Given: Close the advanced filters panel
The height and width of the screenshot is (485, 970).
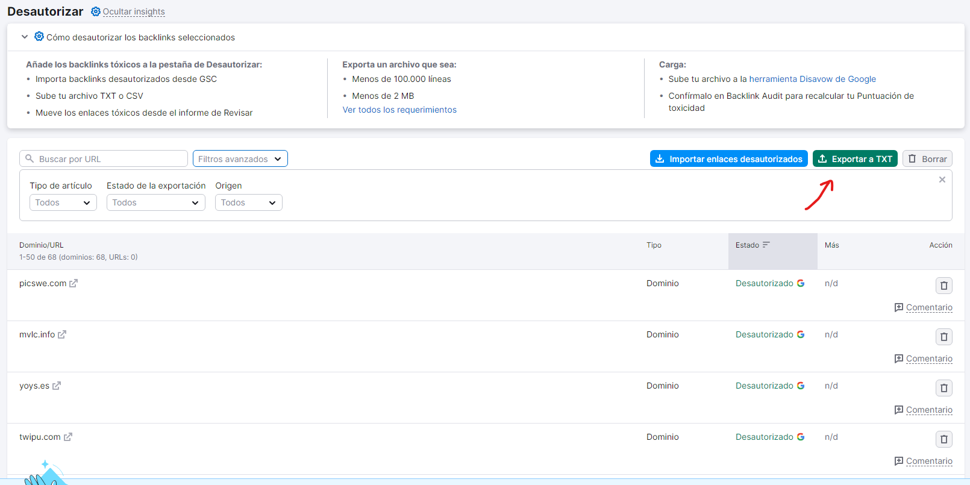Looking at the screenshot, I should pos(942,180).
